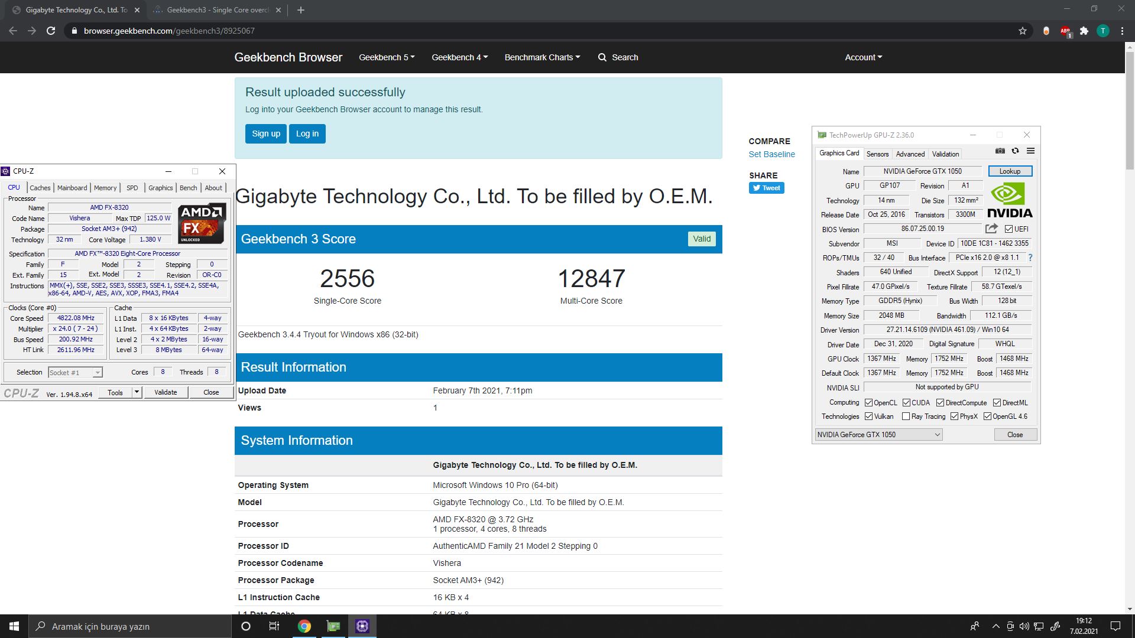The image size is (1135, 638).
Task: Go back to the previous page
Action: coord(13,31)
